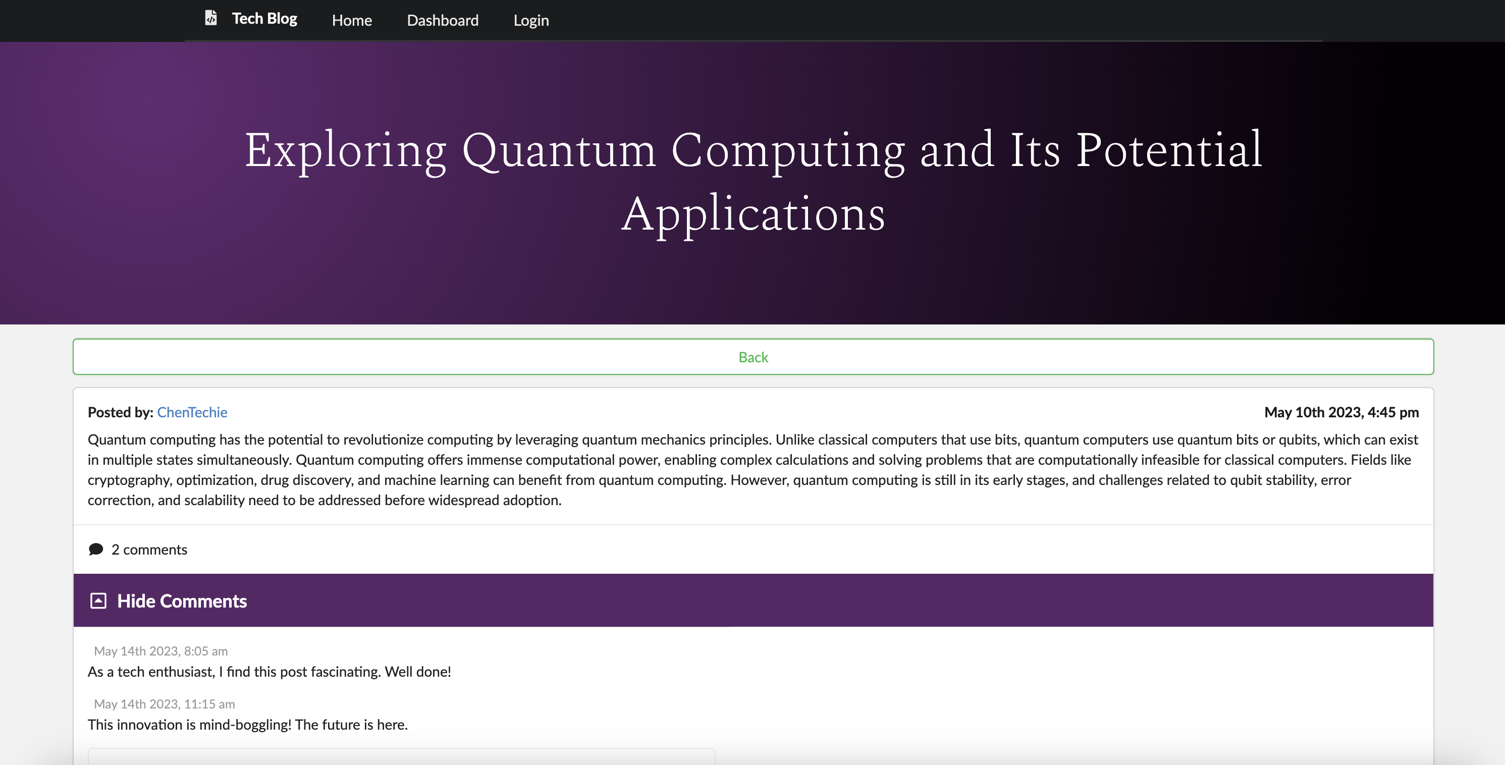The image size is (1505, 765).
Task: Click the 2 comments count label
Action: click(149, 550)
